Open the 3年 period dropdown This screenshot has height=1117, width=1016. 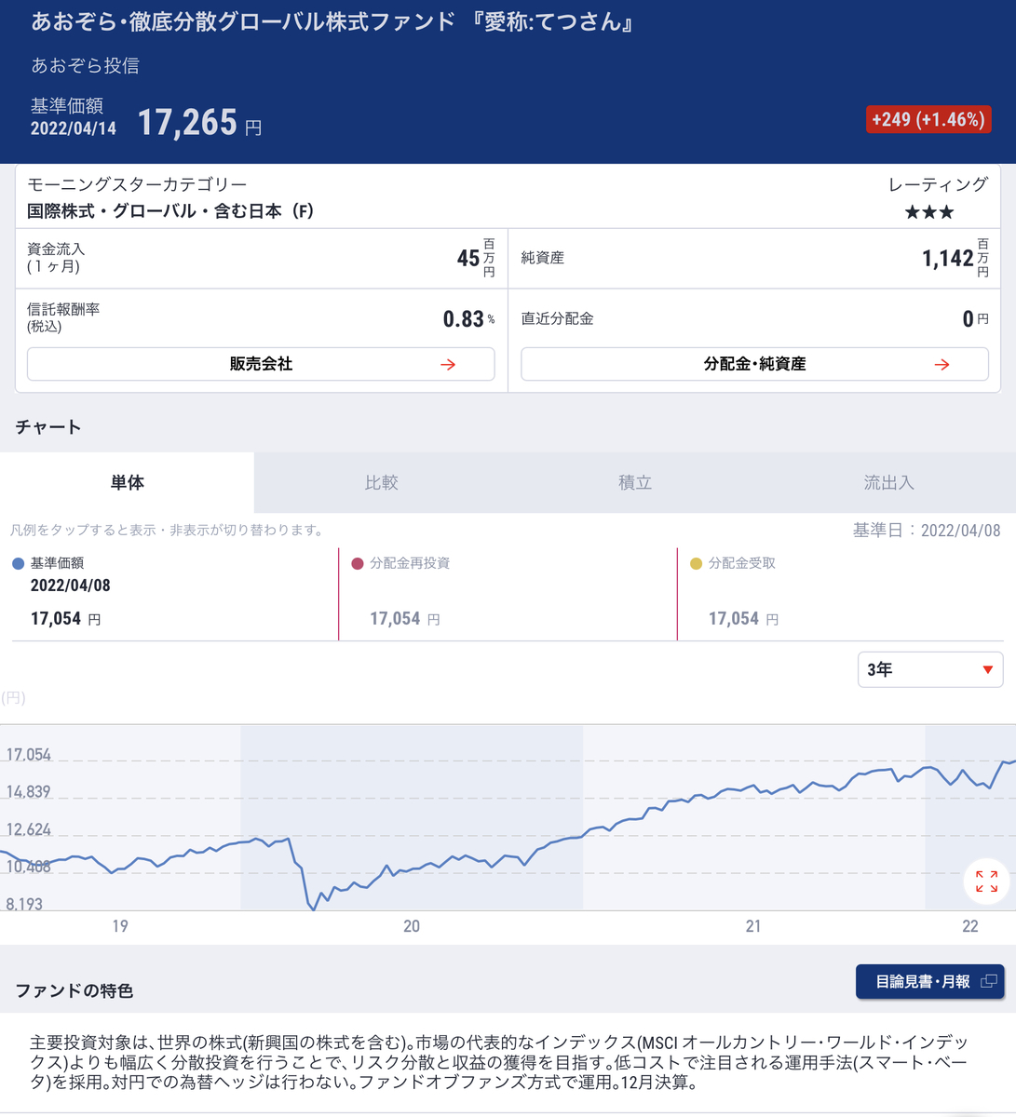[x=930, y=669]
